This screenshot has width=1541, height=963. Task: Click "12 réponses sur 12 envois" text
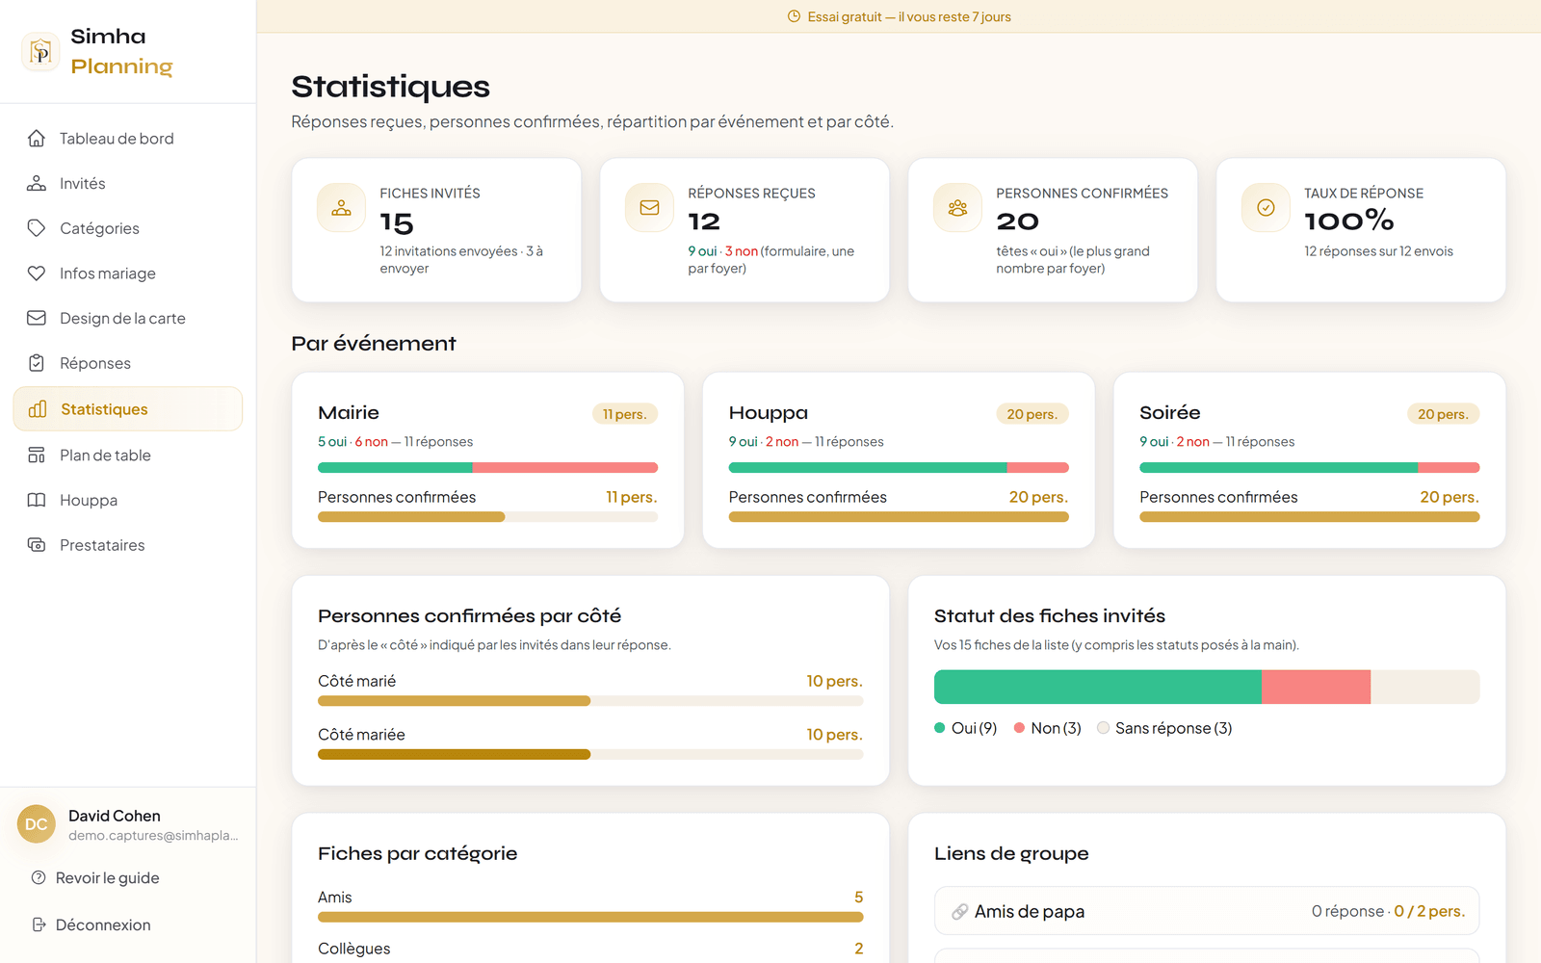point(1378,251)
